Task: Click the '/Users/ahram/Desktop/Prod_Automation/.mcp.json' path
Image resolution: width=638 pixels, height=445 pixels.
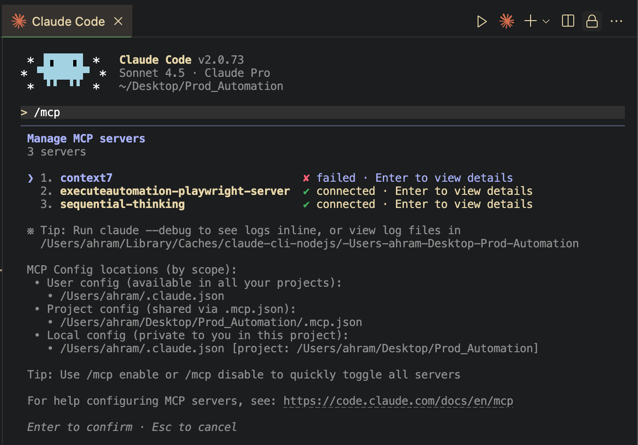Action: tap(211, 322)
